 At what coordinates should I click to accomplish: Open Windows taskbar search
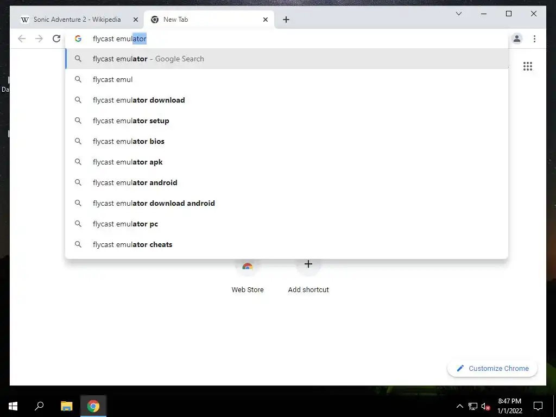[39, 406]
